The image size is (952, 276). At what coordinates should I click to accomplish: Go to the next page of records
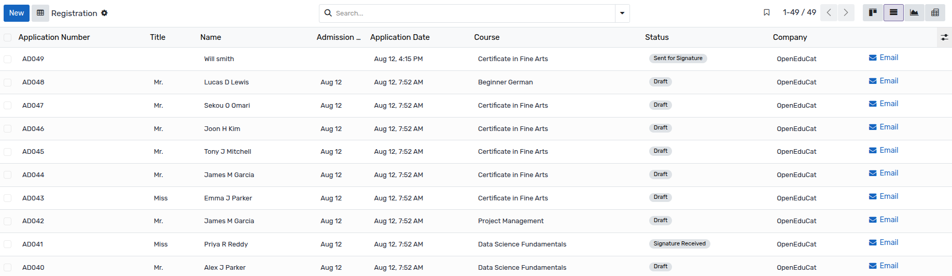[846, 12]
